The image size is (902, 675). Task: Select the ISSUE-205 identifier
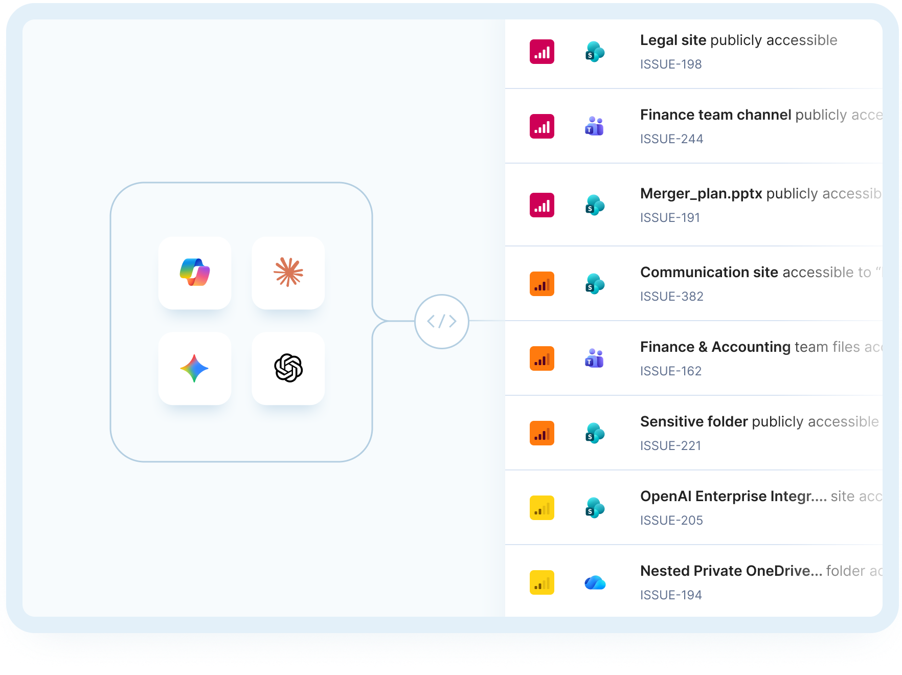(x=672, y=521)
